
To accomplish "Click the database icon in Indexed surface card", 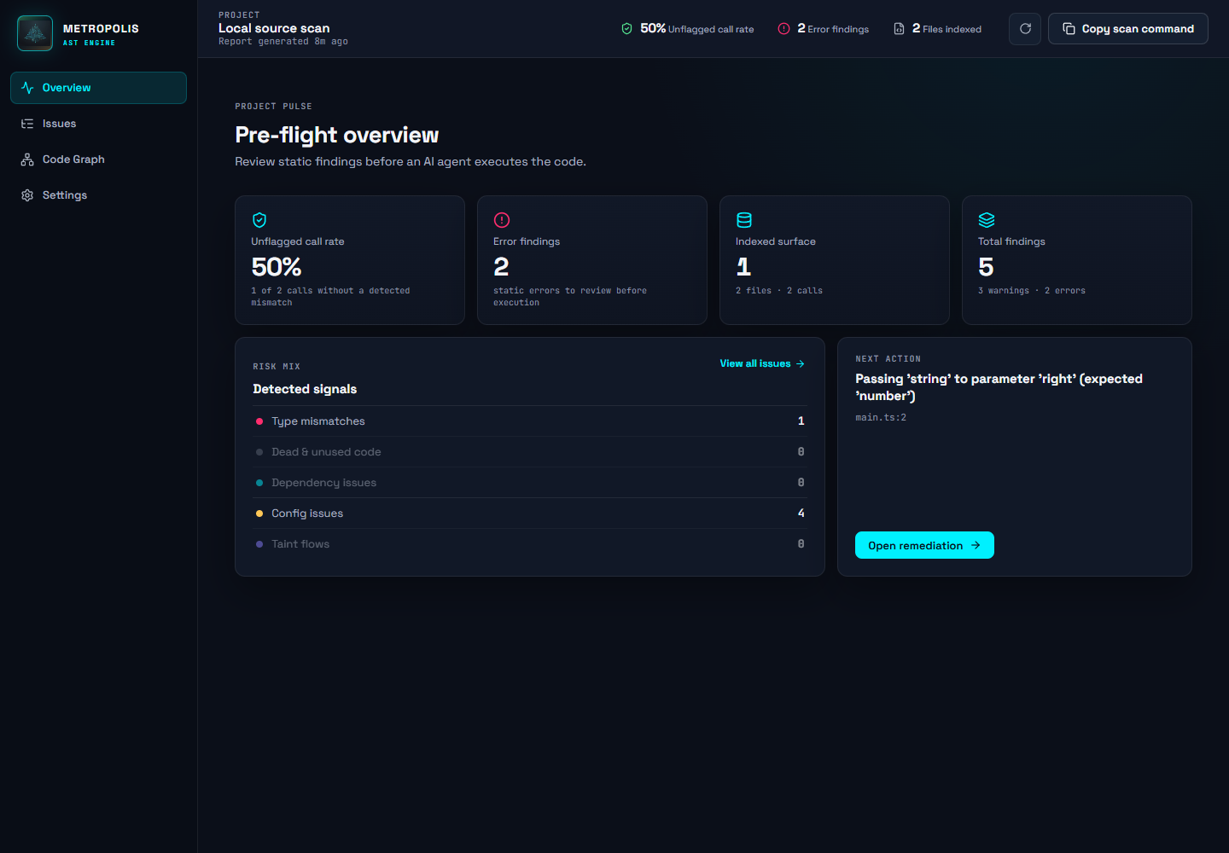I will click(744, 220).
